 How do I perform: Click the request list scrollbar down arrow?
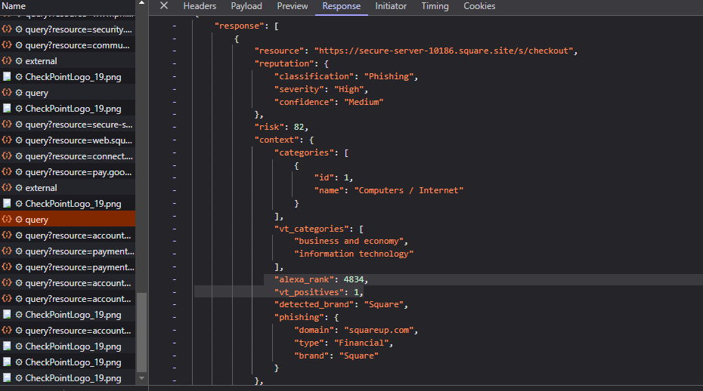pyautogui.click(x=142, y=377)
